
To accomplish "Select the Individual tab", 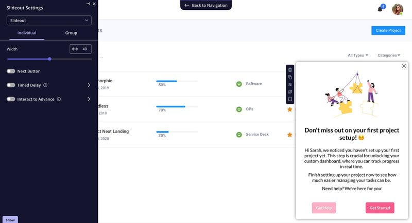I will coord(27,33).
